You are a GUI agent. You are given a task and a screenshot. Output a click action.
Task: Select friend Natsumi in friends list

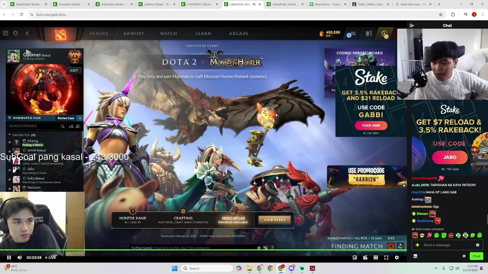pos(34,187)
